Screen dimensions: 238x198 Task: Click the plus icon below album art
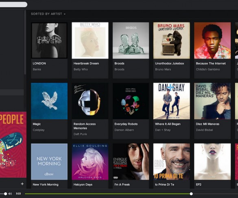tap(22, 184)
